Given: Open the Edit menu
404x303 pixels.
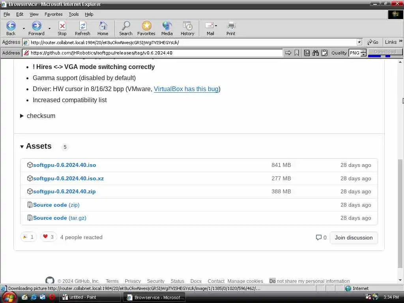Looking at the screenshot, I should [x=20, y=15].
